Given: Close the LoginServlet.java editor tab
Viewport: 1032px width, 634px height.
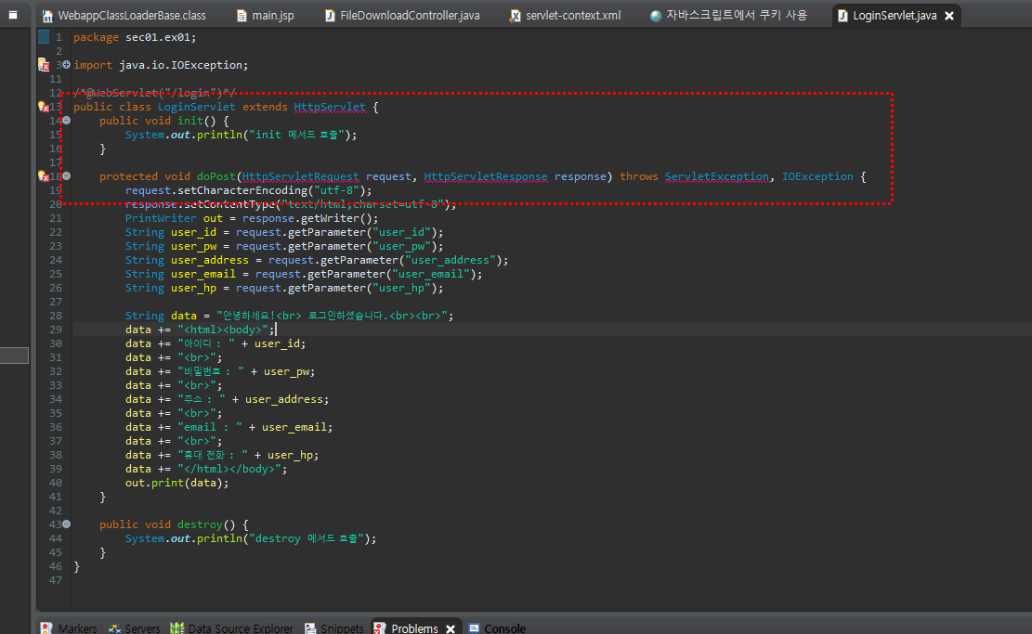Looking at the screenshot, I should tap(949, 16).
